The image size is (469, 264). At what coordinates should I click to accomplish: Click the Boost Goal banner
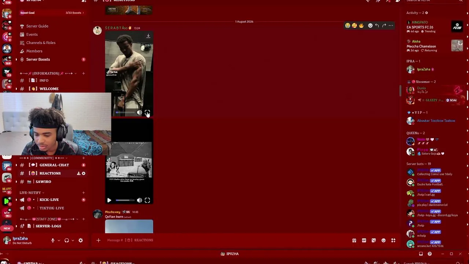[x=52, y=13]
